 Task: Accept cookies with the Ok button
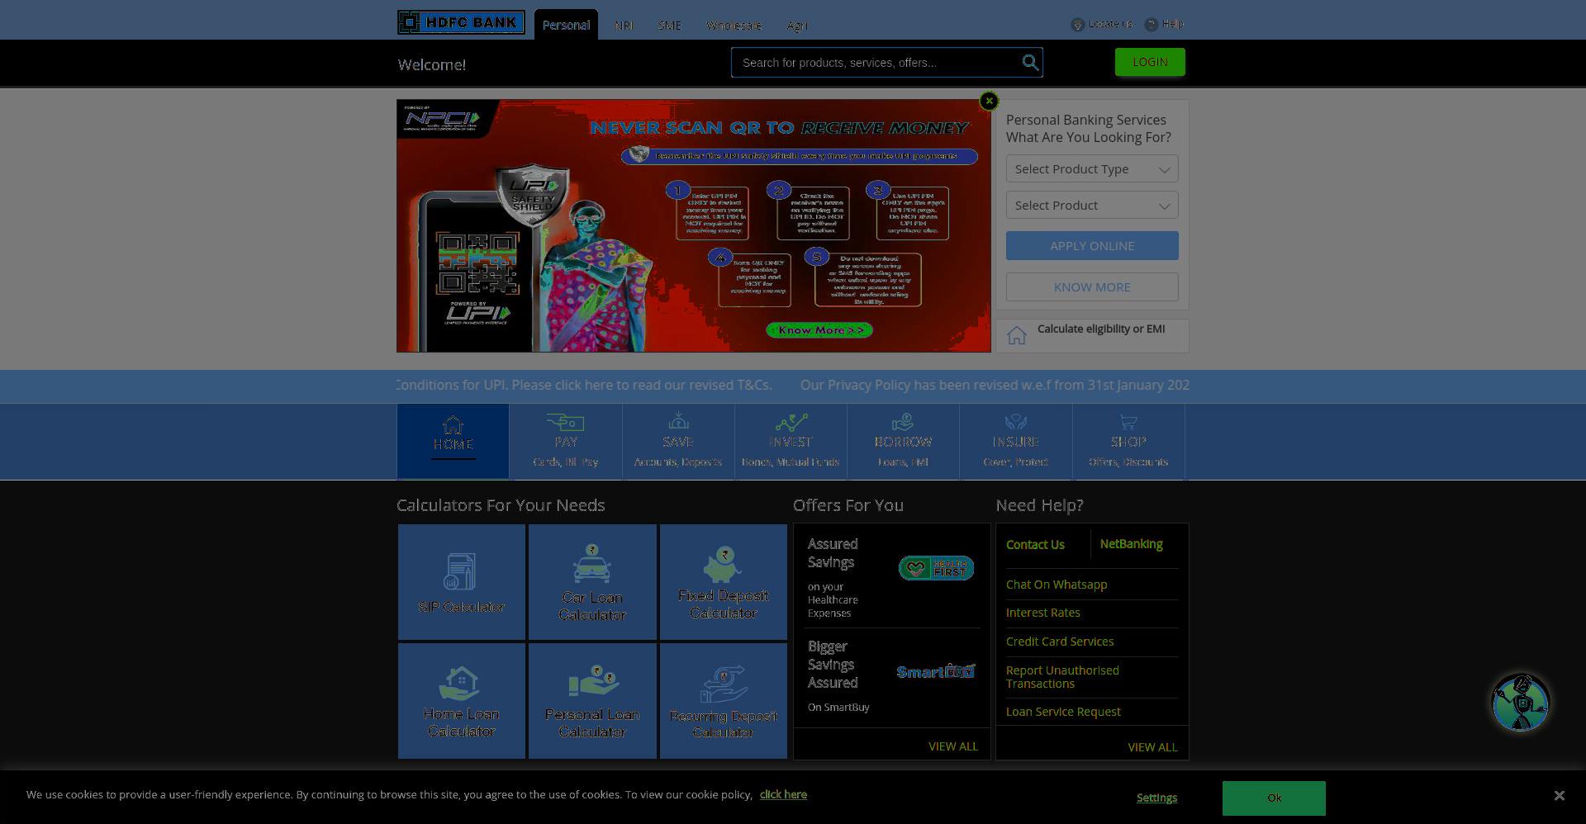[x=1274, y=798]
